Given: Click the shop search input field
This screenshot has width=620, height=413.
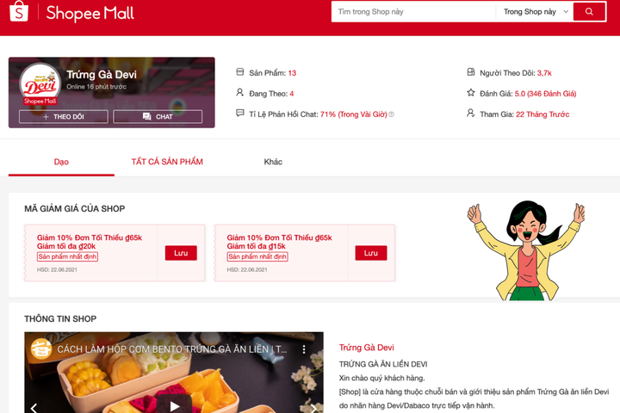Looking at the screenshot, I should tap(413, 12).
